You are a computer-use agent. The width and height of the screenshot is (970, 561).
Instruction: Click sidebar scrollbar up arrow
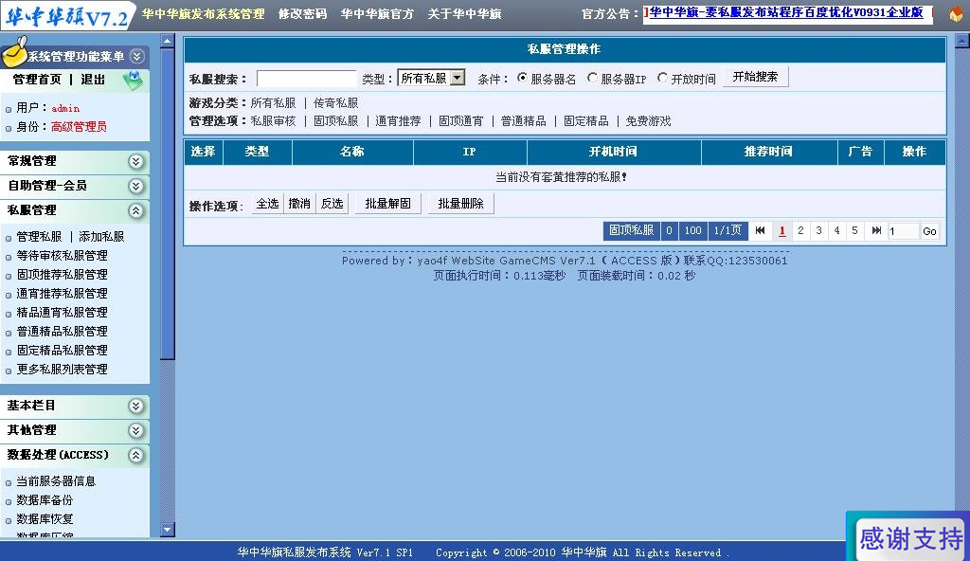click(x=167, y=42)
